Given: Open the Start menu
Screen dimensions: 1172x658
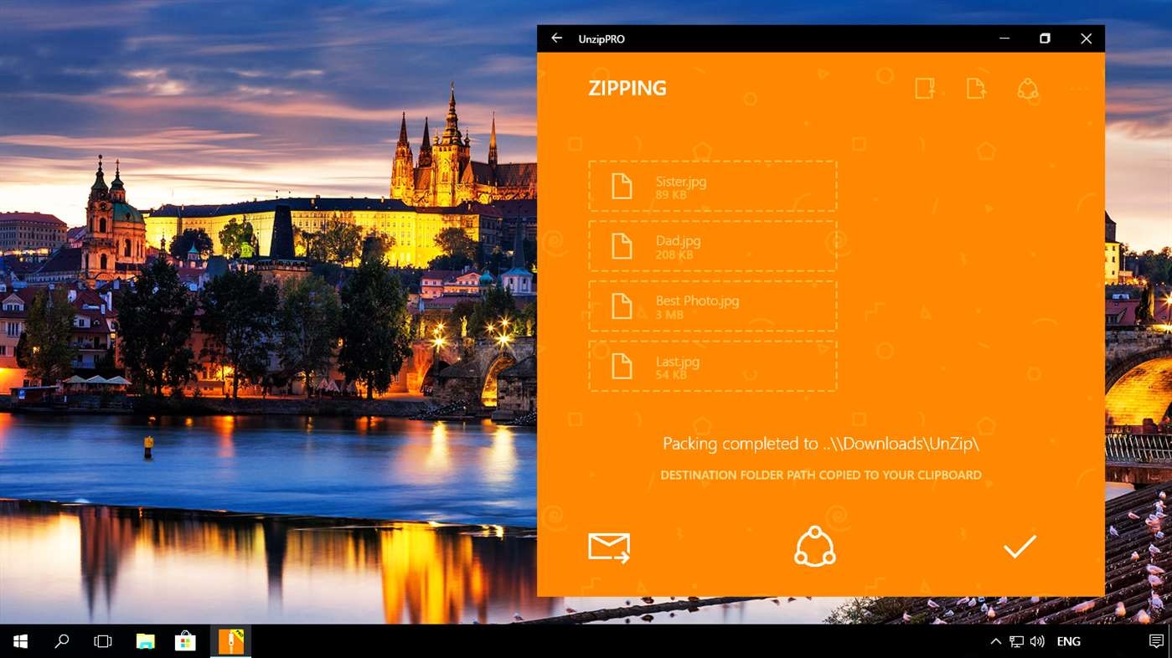Looking at the screenshot, I should coord(18,640).
